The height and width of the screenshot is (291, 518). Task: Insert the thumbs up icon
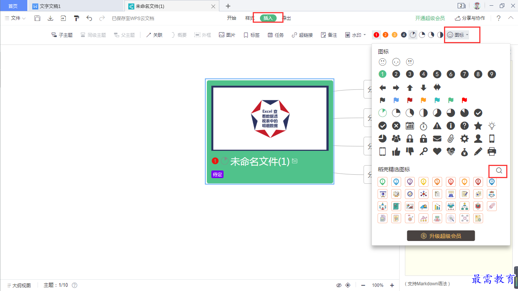pyautogui.click(x=396, y=152)
